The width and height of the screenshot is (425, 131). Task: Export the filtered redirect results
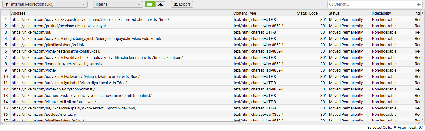[x=182, y=4]
